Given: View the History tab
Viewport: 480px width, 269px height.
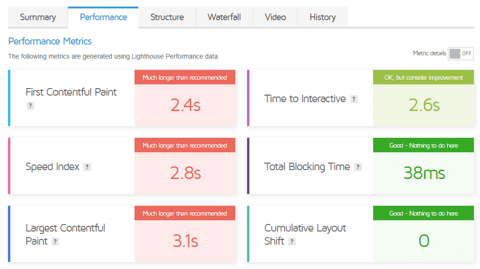Looking at the screenshot, I should coord(322,17).
